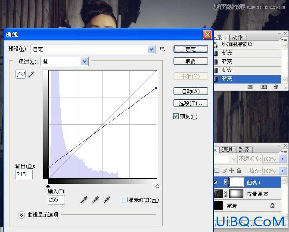Screen dimensions: 289x232
Task: Click link icon on 曲线 1 layer
Action: point(225,182)
